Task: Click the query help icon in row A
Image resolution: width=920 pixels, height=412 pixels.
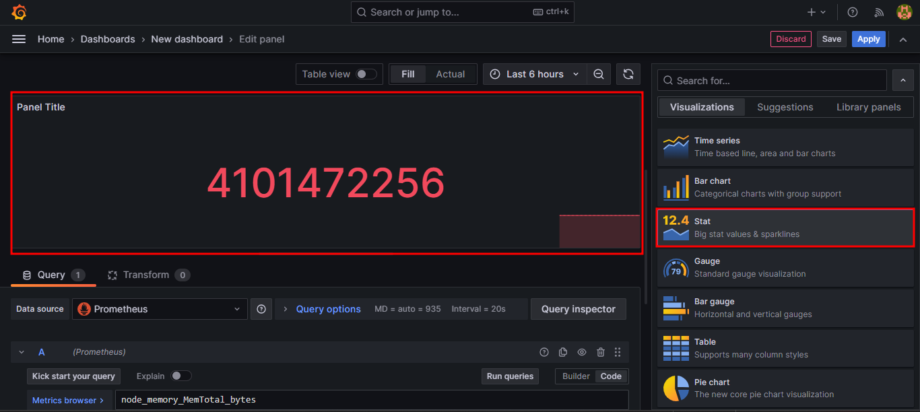Action: point(544,351)
